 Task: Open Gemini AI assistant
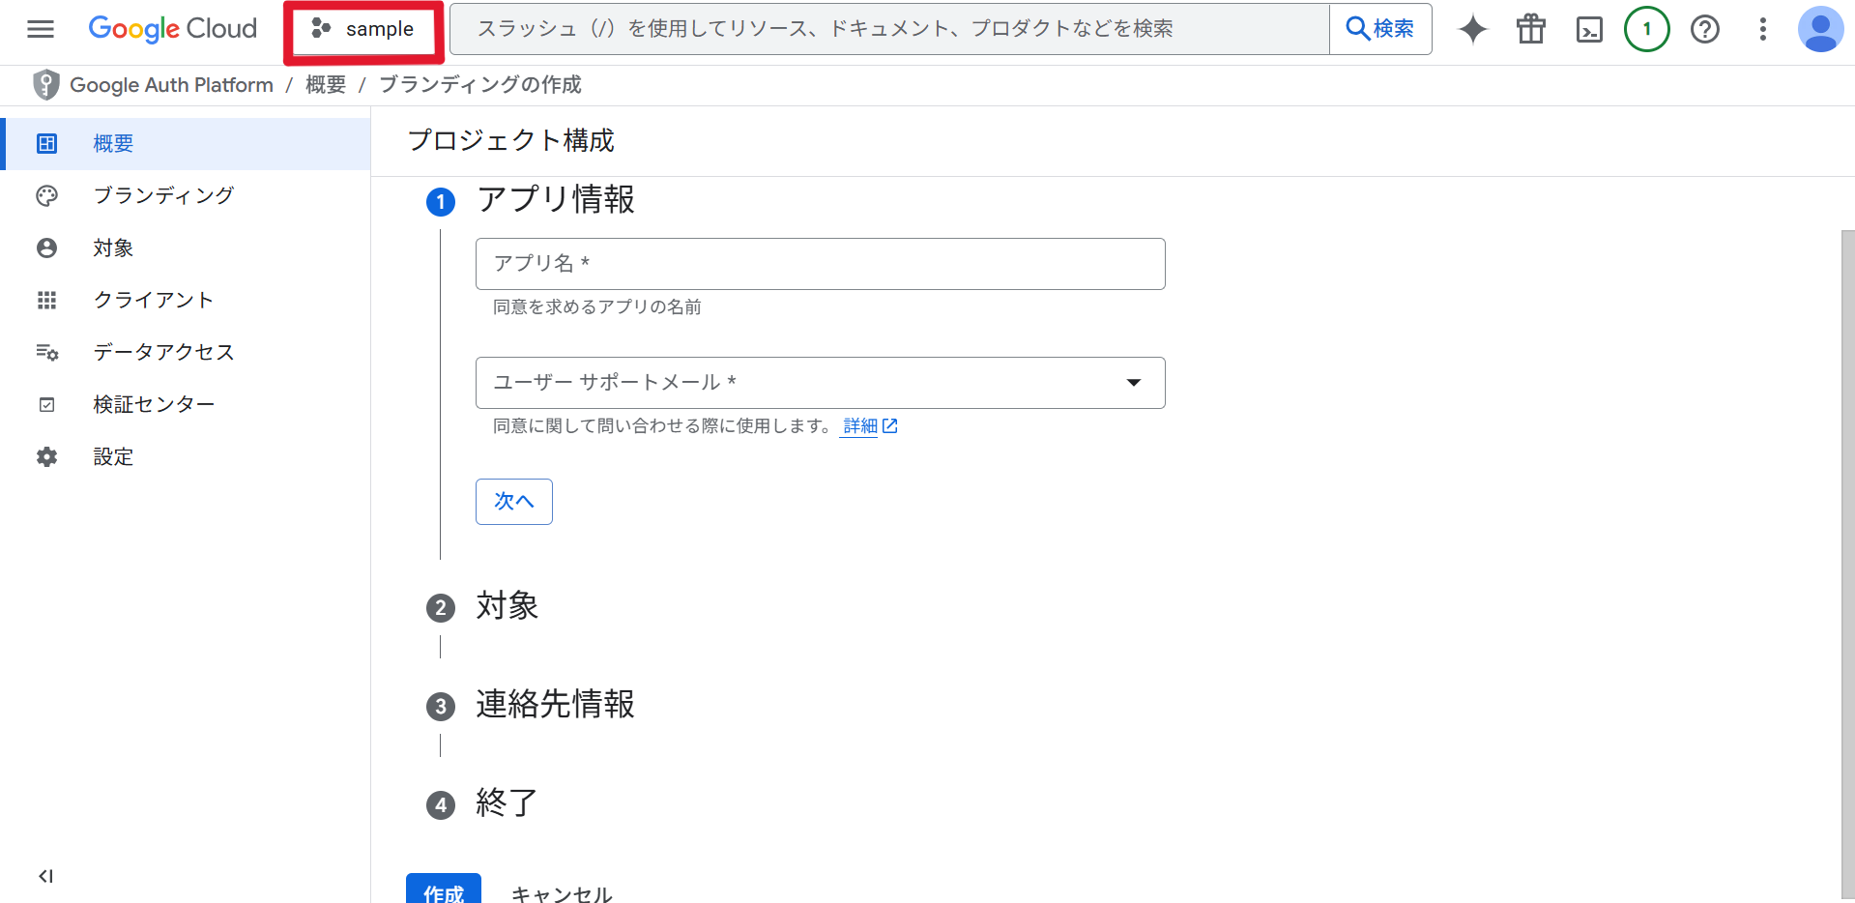click(x=1472, y=29)
